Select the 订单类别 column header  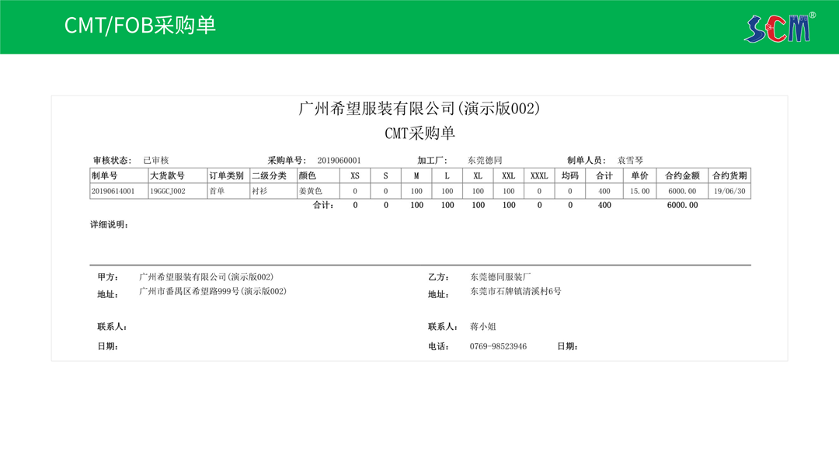point(227,176)
